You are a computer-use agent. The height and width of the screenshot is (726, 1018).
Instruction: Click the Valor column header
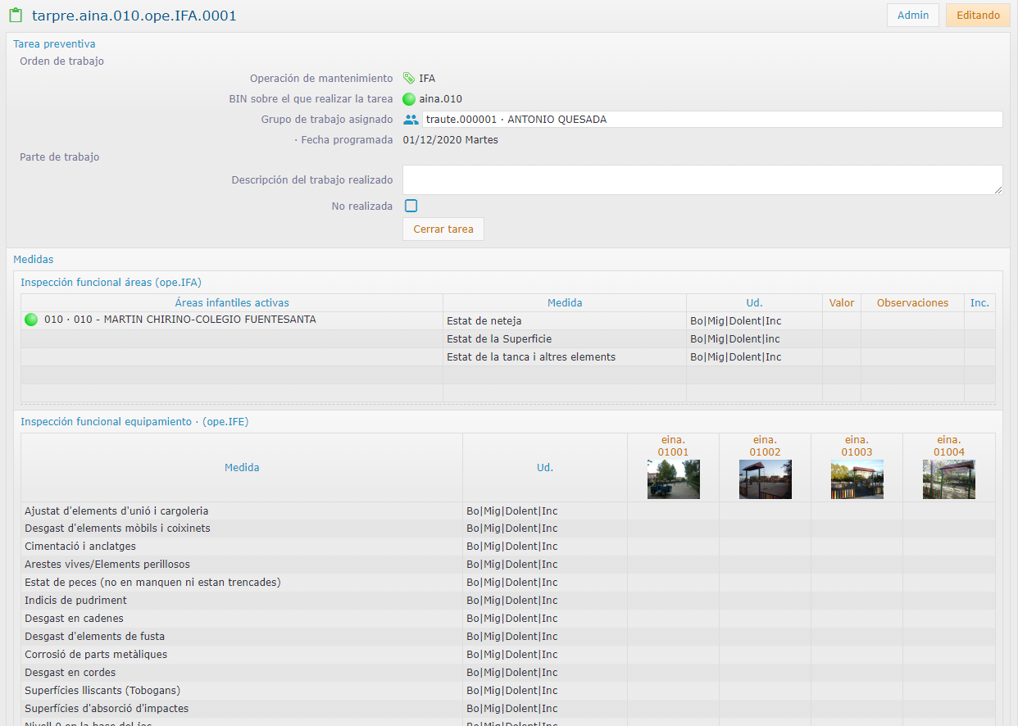tap(842, 303)
